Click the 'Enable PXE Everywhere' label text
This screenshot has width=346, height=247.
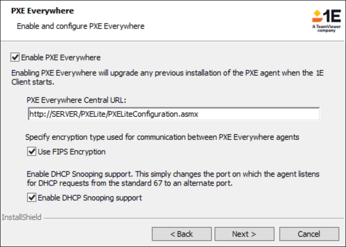pos(60,58)
